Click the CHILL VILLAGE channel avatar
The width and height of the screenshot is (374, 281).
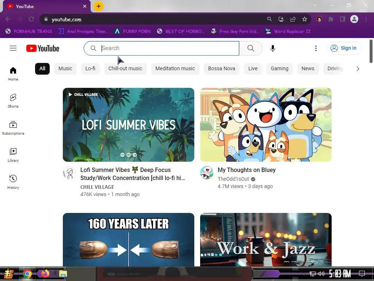69,173
